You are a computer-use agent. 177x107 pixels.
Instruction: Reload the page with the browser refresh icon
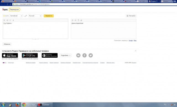(7, 4)
